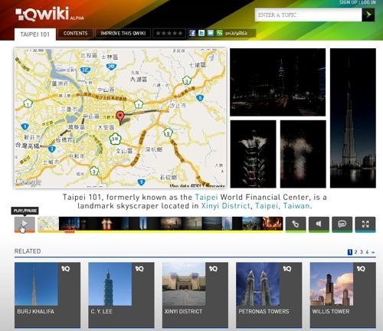Click the green embed share icon

point(219,33)
